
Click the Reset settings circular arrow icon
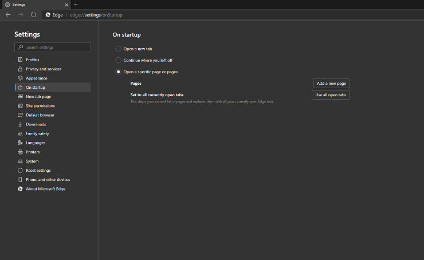pyautogui.click(x=20, y=170)
